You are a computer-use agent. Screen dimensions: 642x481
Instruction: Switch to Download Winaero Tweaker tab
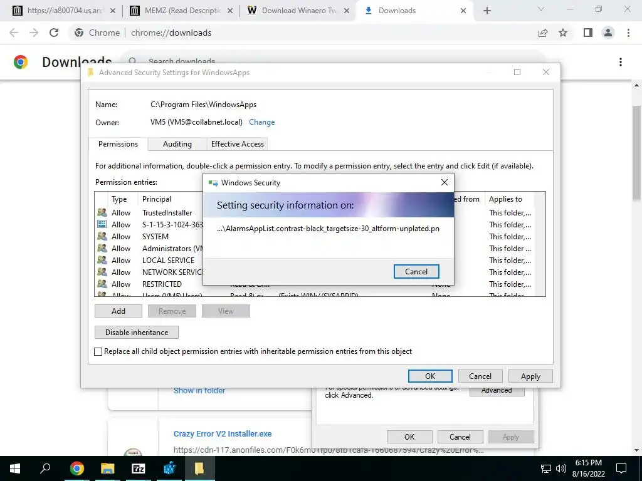point(297,11)
